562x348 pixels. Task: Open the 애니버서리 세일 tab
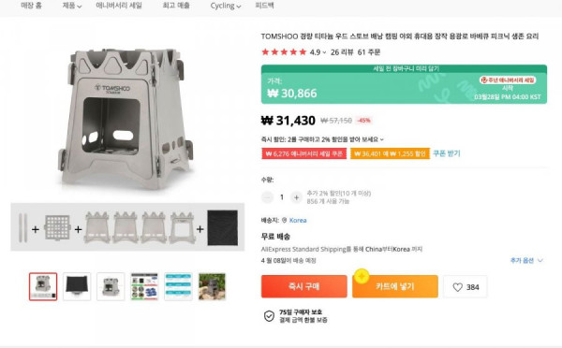click(x=119, y=6)
